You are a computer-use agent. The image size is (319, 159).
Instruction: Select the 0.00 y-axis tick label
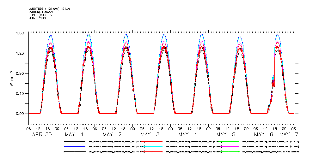(20, 114)
